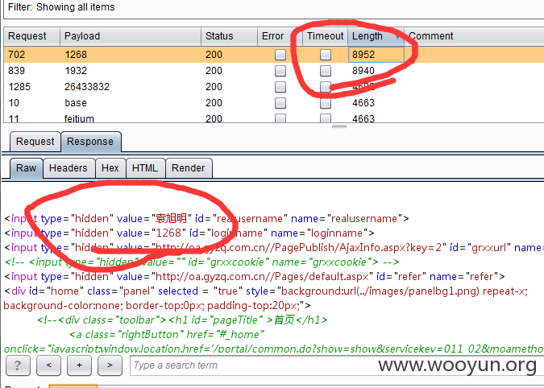Focus the search term input field
Image resolution: width=544 pixels, height=388 pixels.
tap(337, 365)
